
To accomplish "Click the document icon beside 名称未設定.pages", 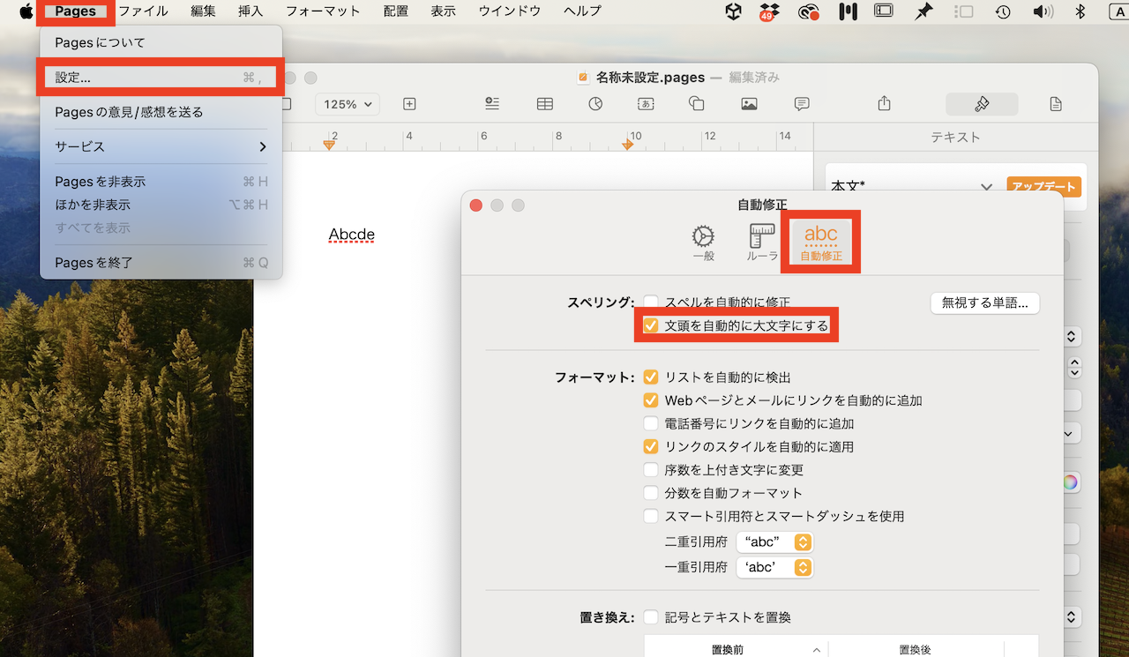I will click(x=583, y=77).
